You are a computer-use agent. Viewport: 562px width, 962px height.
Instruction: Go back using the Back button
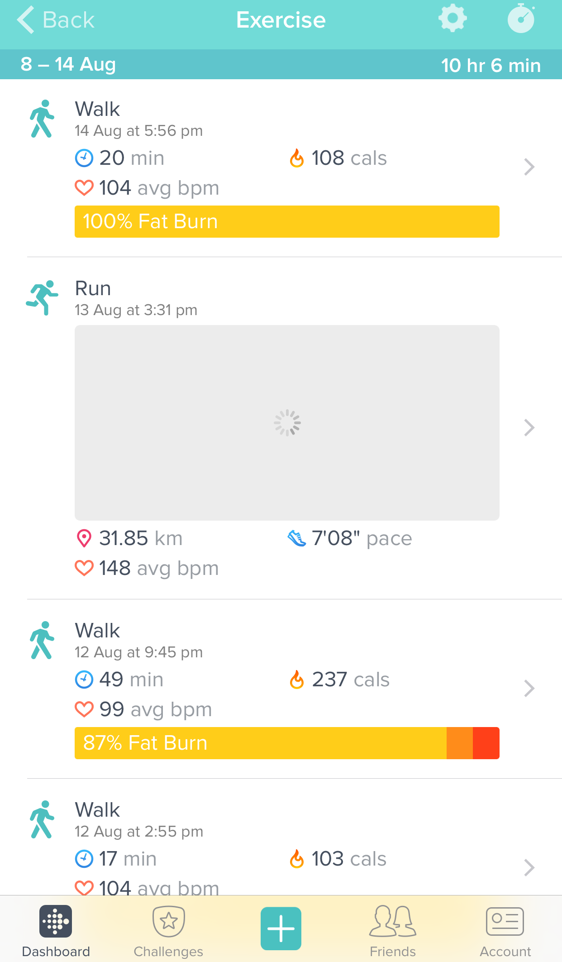pos(55,20)
